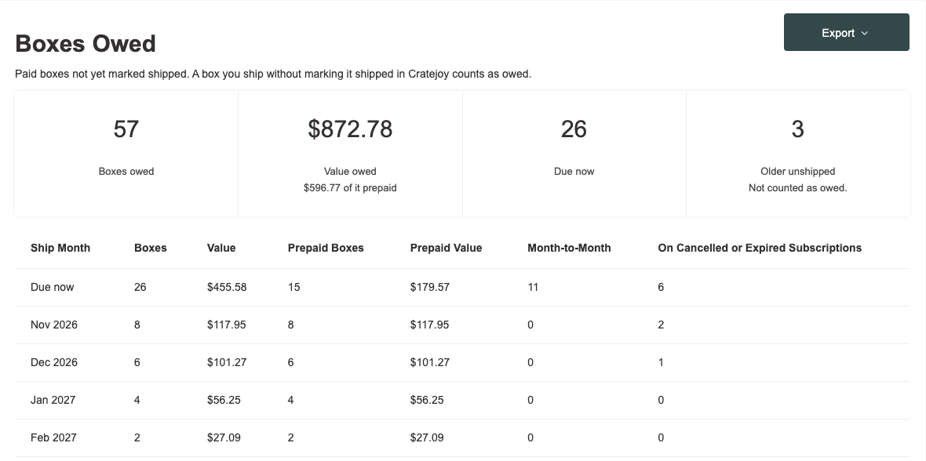Select the "Month-to-Month" column header
The height and width of the screenshot is (461, 926).
click(x=569, y=249)
